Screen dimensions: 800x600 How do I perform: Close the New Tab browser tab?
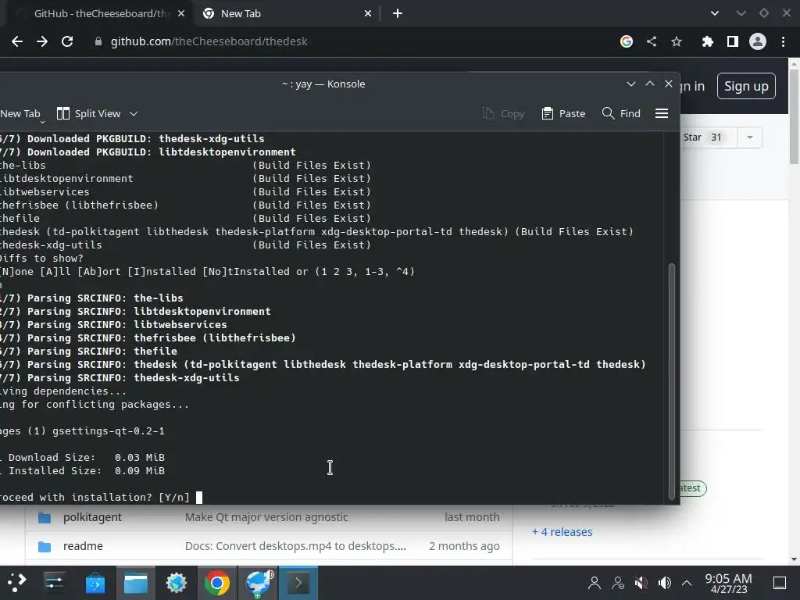[x=368, y=14]
